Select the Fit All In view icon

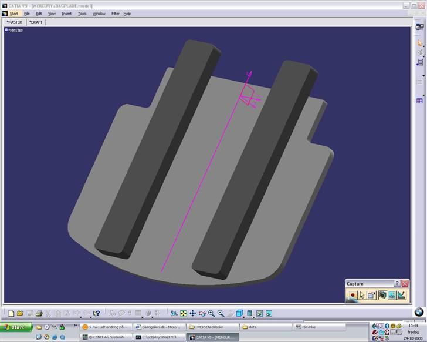183,314
